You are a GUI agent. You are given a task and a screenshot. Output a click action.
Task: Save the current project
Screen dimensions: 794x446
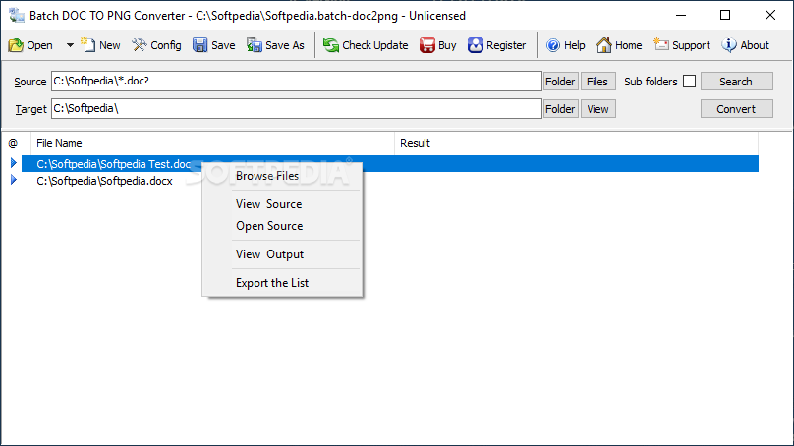(213, 45)
